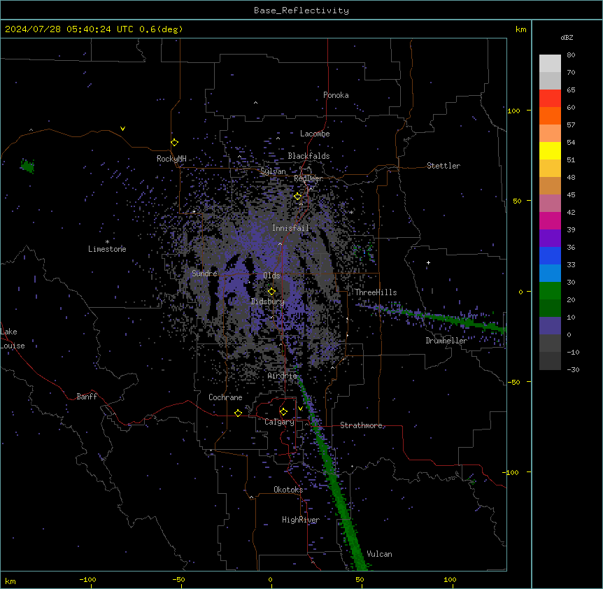603x589 pixels.
Task: Click the yellow v marker northwest of RockyMH
Action: click(122, 129)
